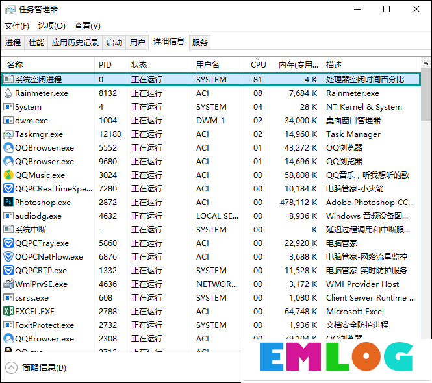Click the Photoshop.exe Ps icon
Screen dimensions: 432x383
point(8,202)
